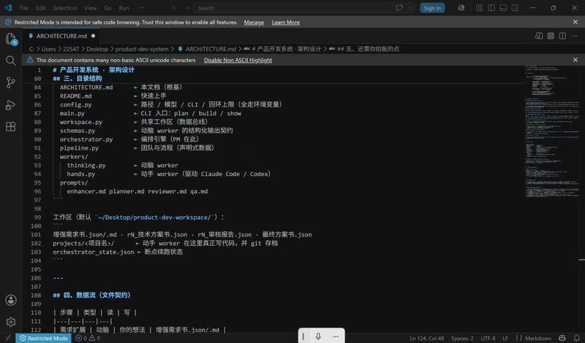The image size is (585, 343).
Task: Open the Source Control view
Action: pos(11,82)
